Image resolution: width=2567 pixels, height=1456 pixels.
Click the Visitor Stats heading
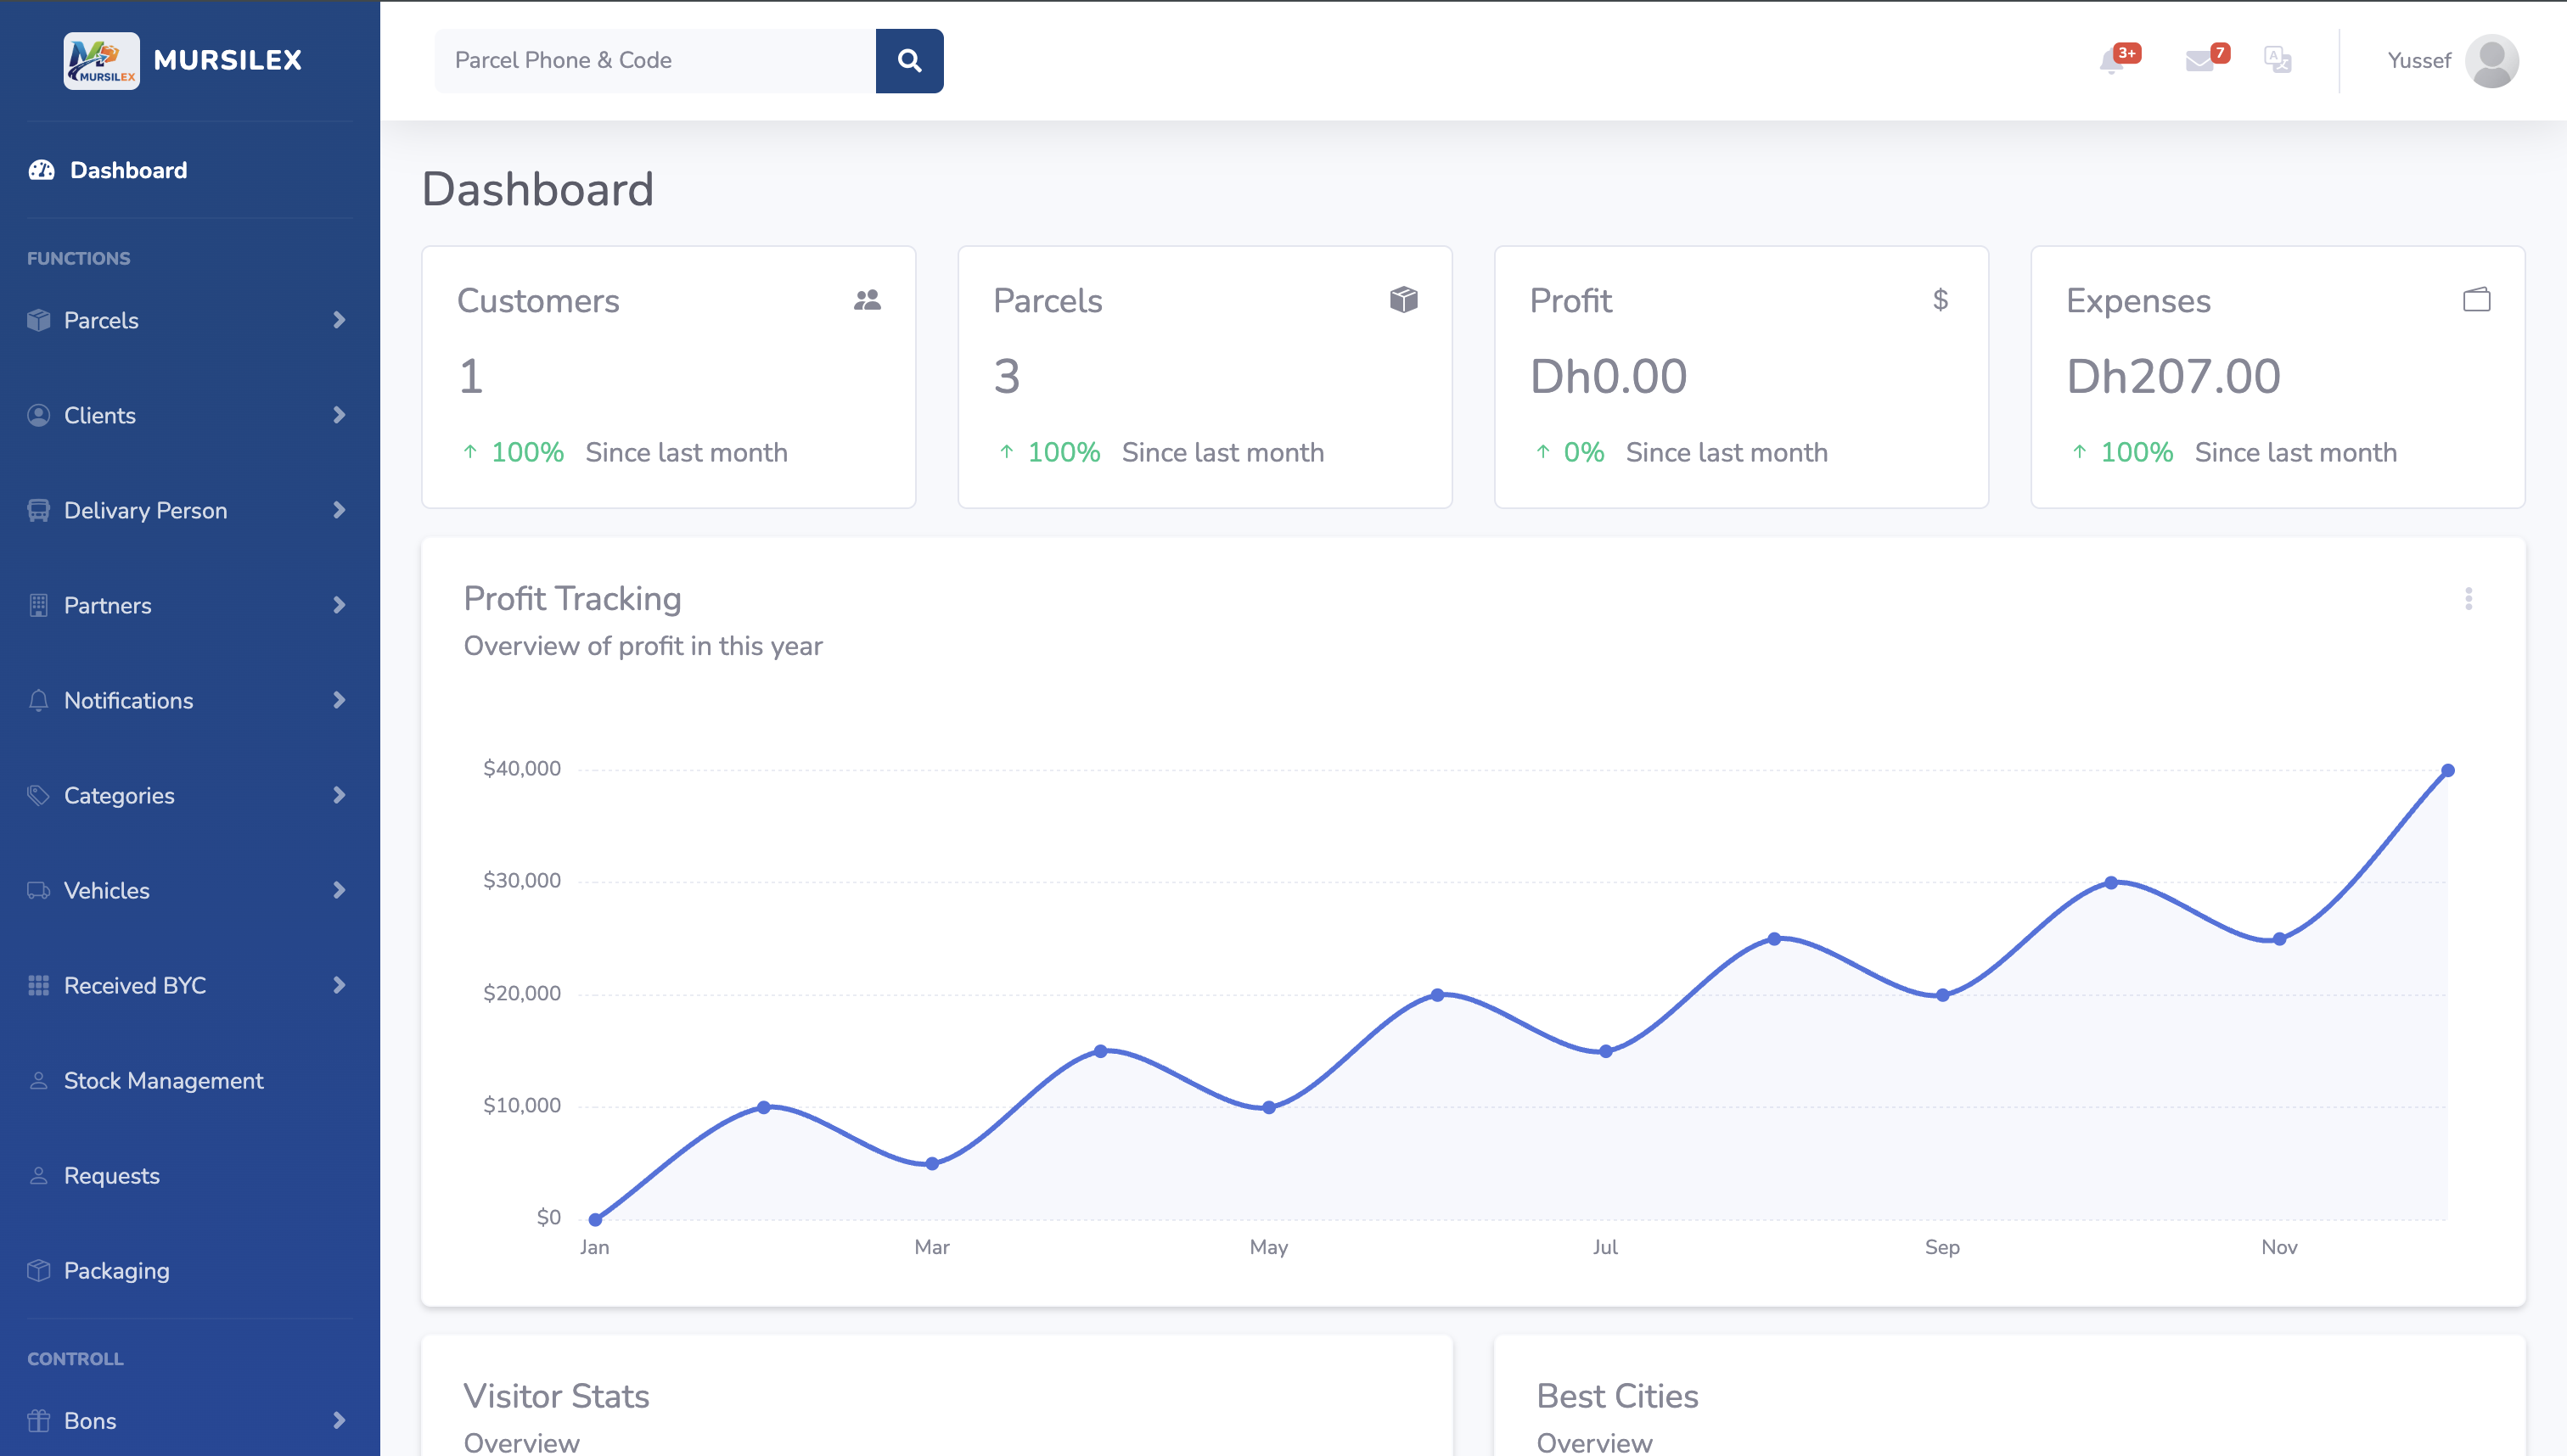(556, 1396)
